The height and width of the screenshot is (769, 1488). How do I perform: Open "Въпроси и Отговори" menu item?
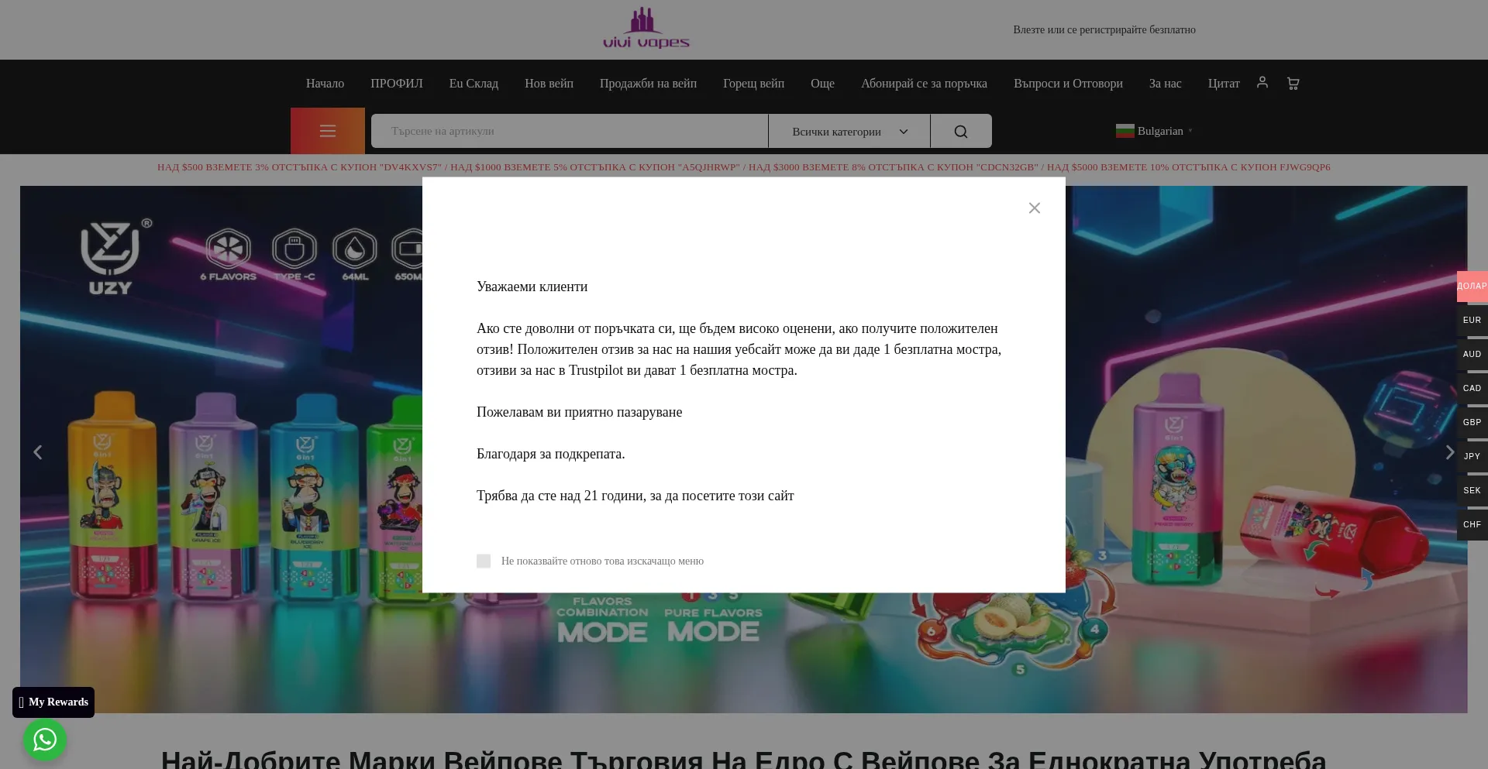coord(1068,84)
